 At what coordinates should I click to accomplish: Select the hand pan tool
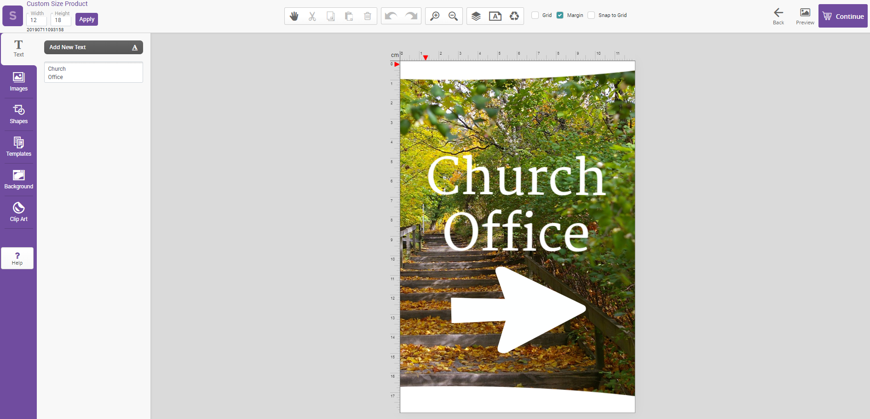pos(294,16)
